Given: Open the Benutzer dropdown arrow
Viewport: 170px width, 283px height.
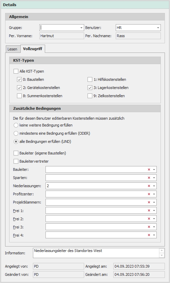Looking at the screenshot, I should coord(158,28).
